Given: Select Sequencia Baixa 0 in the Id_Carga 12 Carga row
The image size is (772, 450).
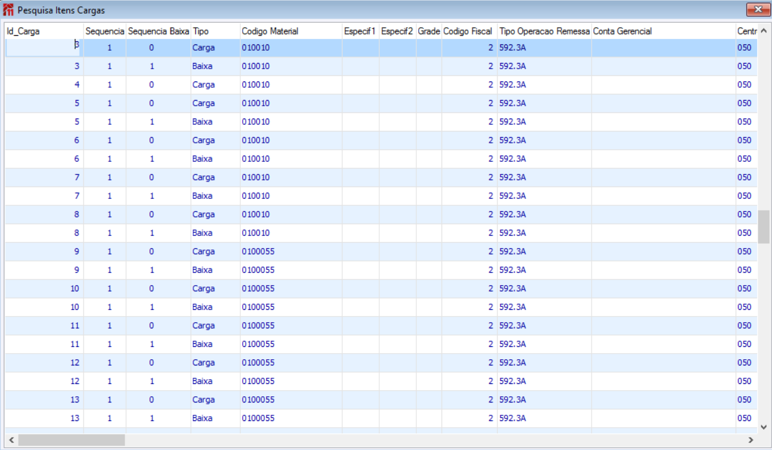Looking at the screenshot, I should tap(159, 362).
